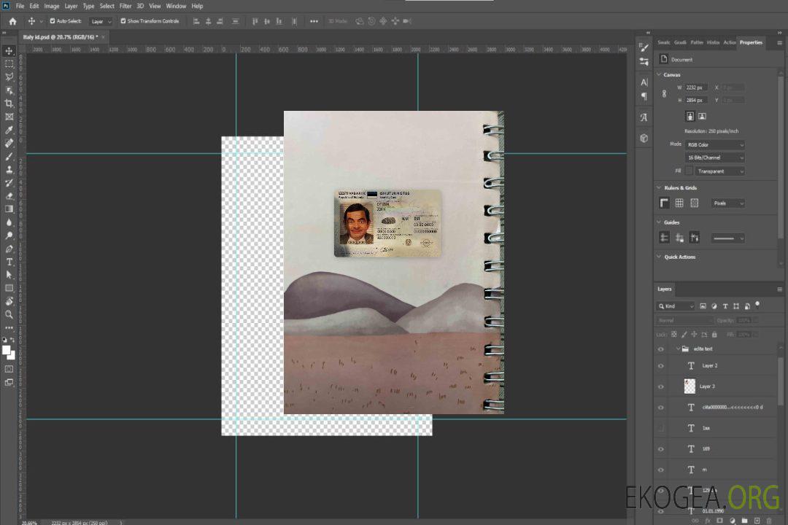788x525 pixels.
Task: Select the Hand tool
Action: (9, 301)
